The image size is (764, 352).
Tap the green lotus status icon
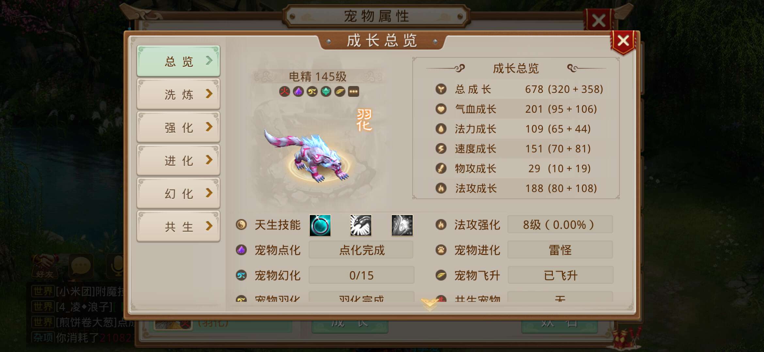pyautogui.click(x=326, y=92)
